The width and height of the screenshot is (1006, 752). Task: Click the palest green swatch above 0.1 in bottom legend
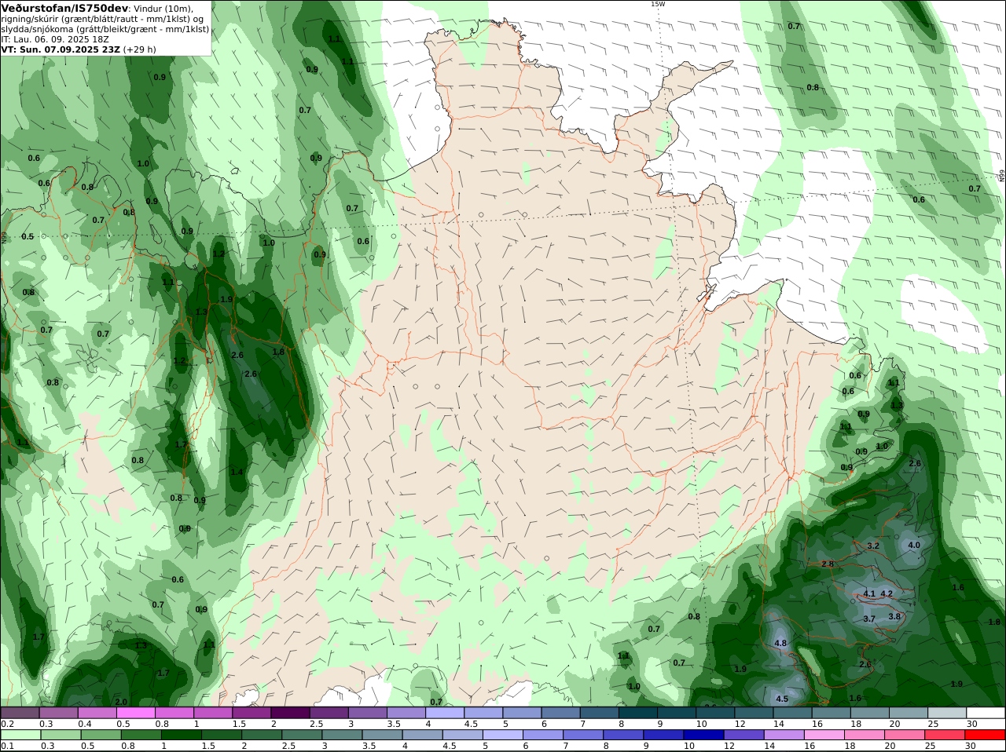(20, 735)
